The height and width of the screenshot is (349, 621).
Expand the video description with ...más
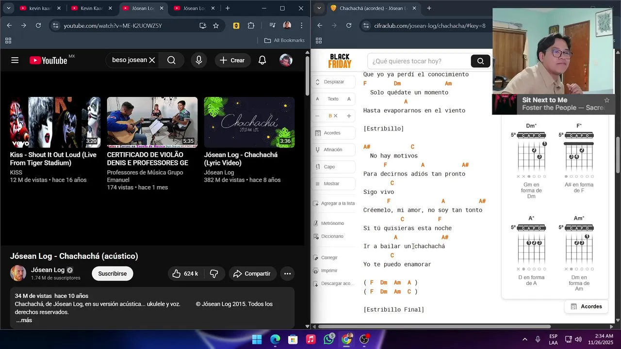pos(24,320)
